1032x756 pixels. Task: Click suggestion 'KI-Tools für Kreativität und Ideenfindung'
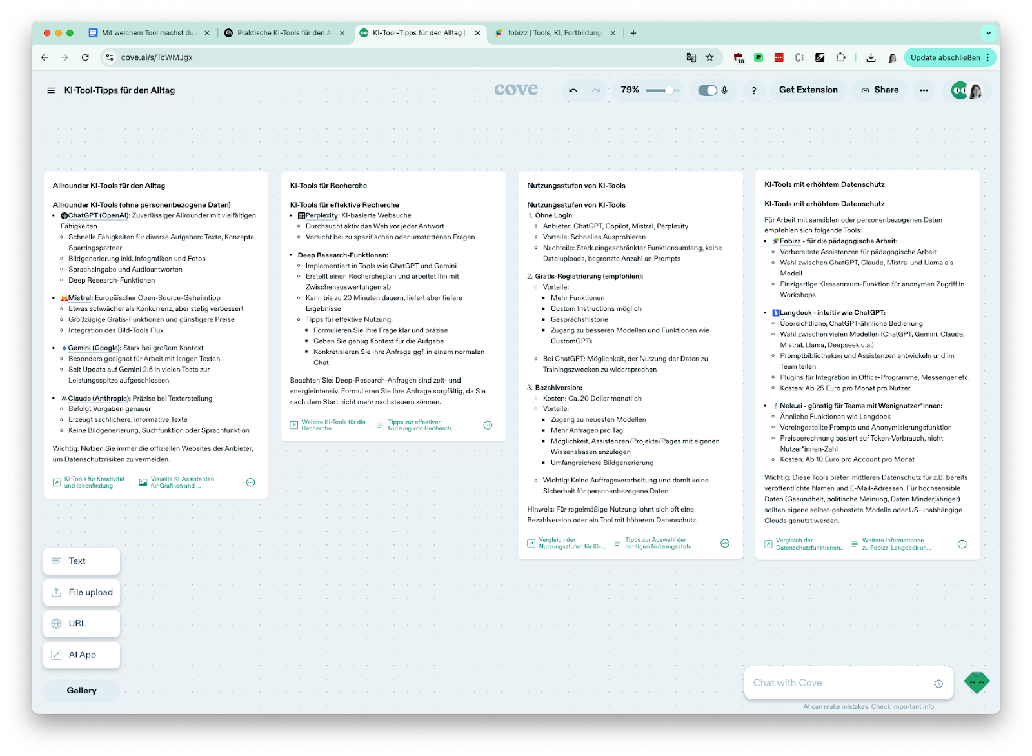[x=89, y=482]
